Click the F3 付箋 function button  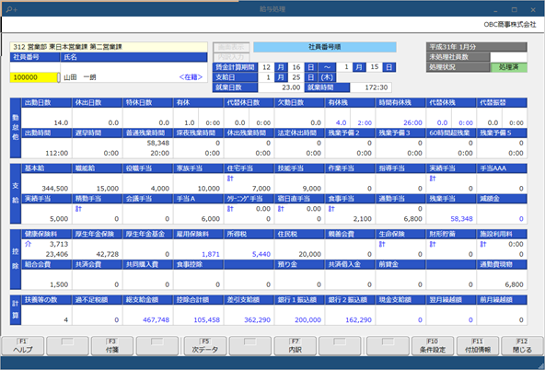112,346
